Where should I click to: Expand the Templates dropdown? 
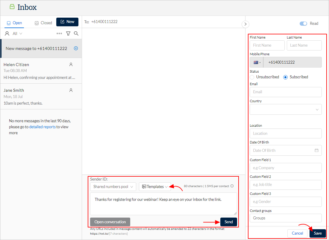click(155, 187)
